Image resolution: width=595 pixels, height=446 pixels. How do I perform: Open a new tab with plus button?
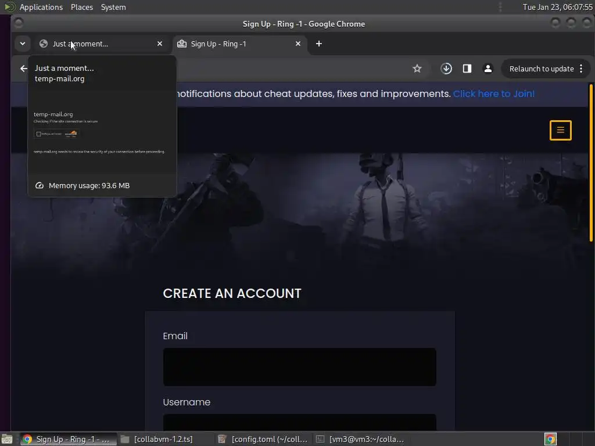319,44
